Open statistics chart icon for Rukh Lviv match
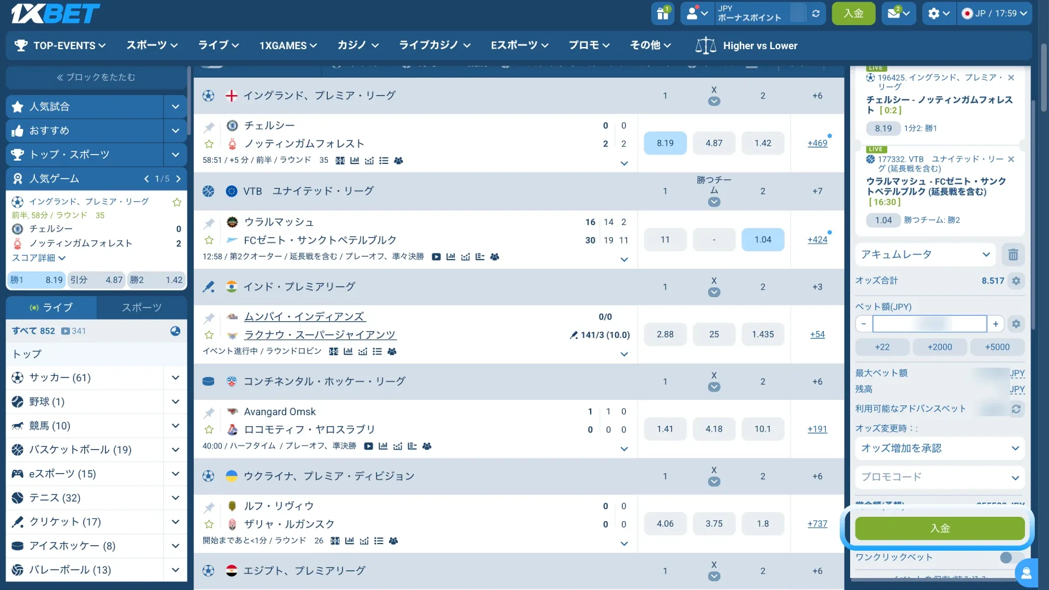1049x590 pixels. pyautogui.click(x=349, y=541)
